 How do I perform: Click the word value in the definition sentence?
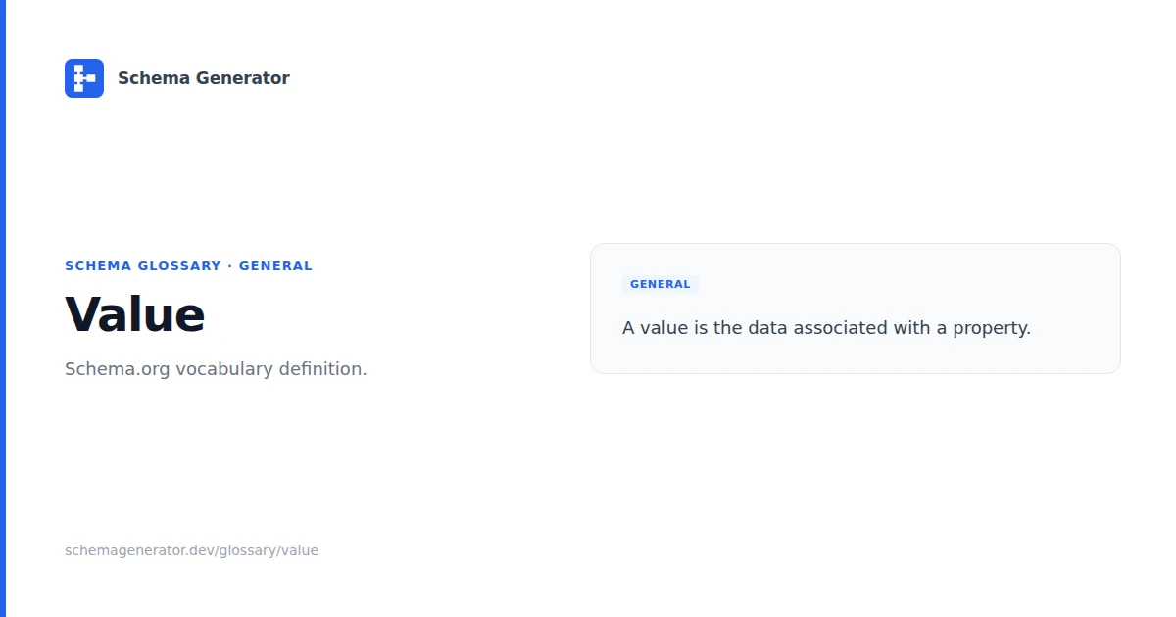point(664,328)
